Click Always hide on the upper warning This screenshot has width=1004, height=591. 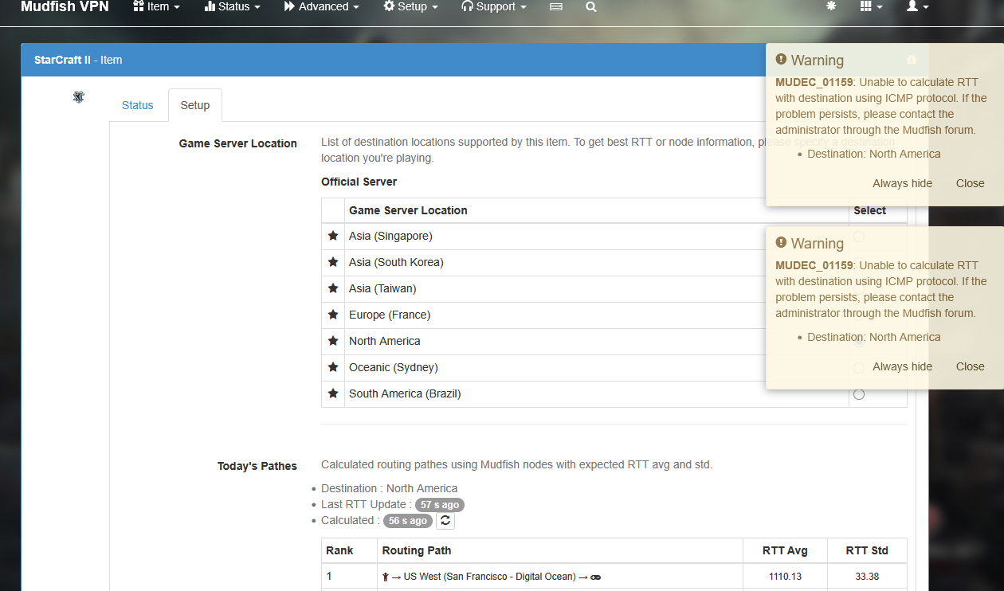click(x=902, y=183)
